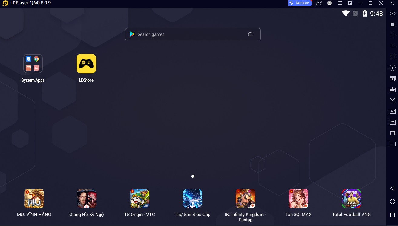Click the Google Play icon in search bar
Viewport: 398px width, 226px height.
point(132,34)
